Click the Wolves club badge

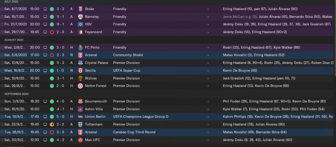click(x=80, y=78)
